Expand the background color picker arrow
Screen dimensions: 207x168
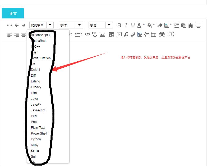pyautogui.click(x=154, y=25)
